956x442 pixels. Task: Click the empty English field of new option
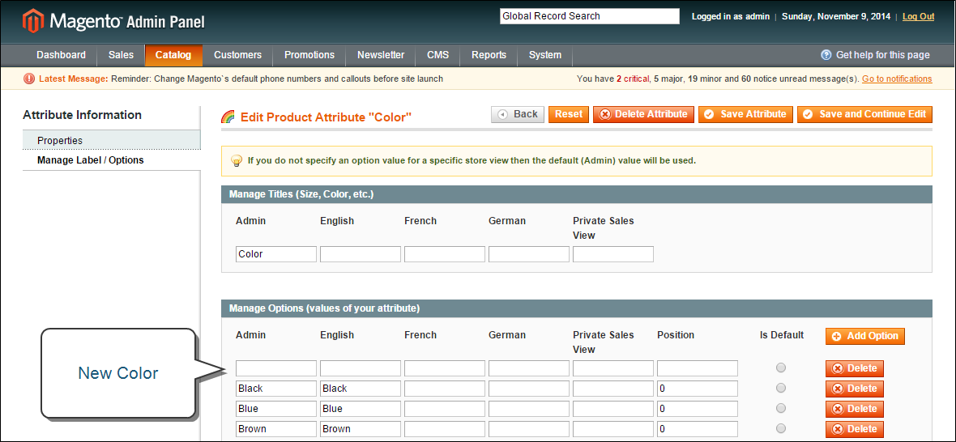(361, 368)
